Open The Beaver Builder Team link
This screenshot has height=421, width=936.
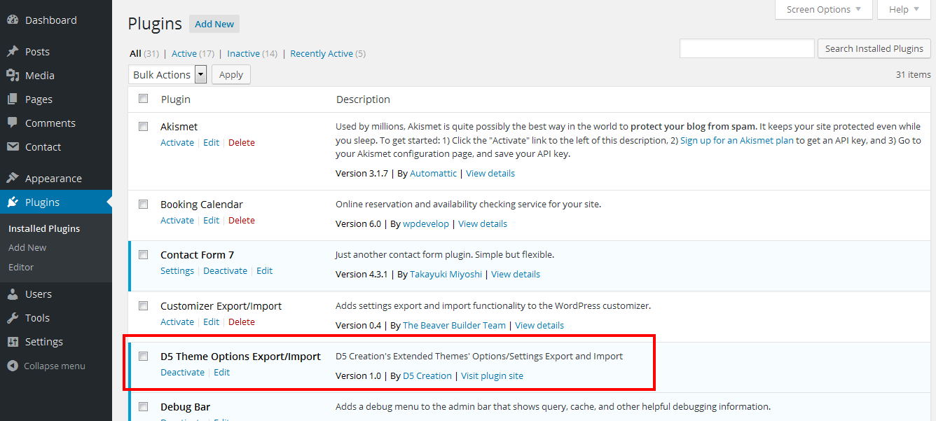click(x=454, y=325)
